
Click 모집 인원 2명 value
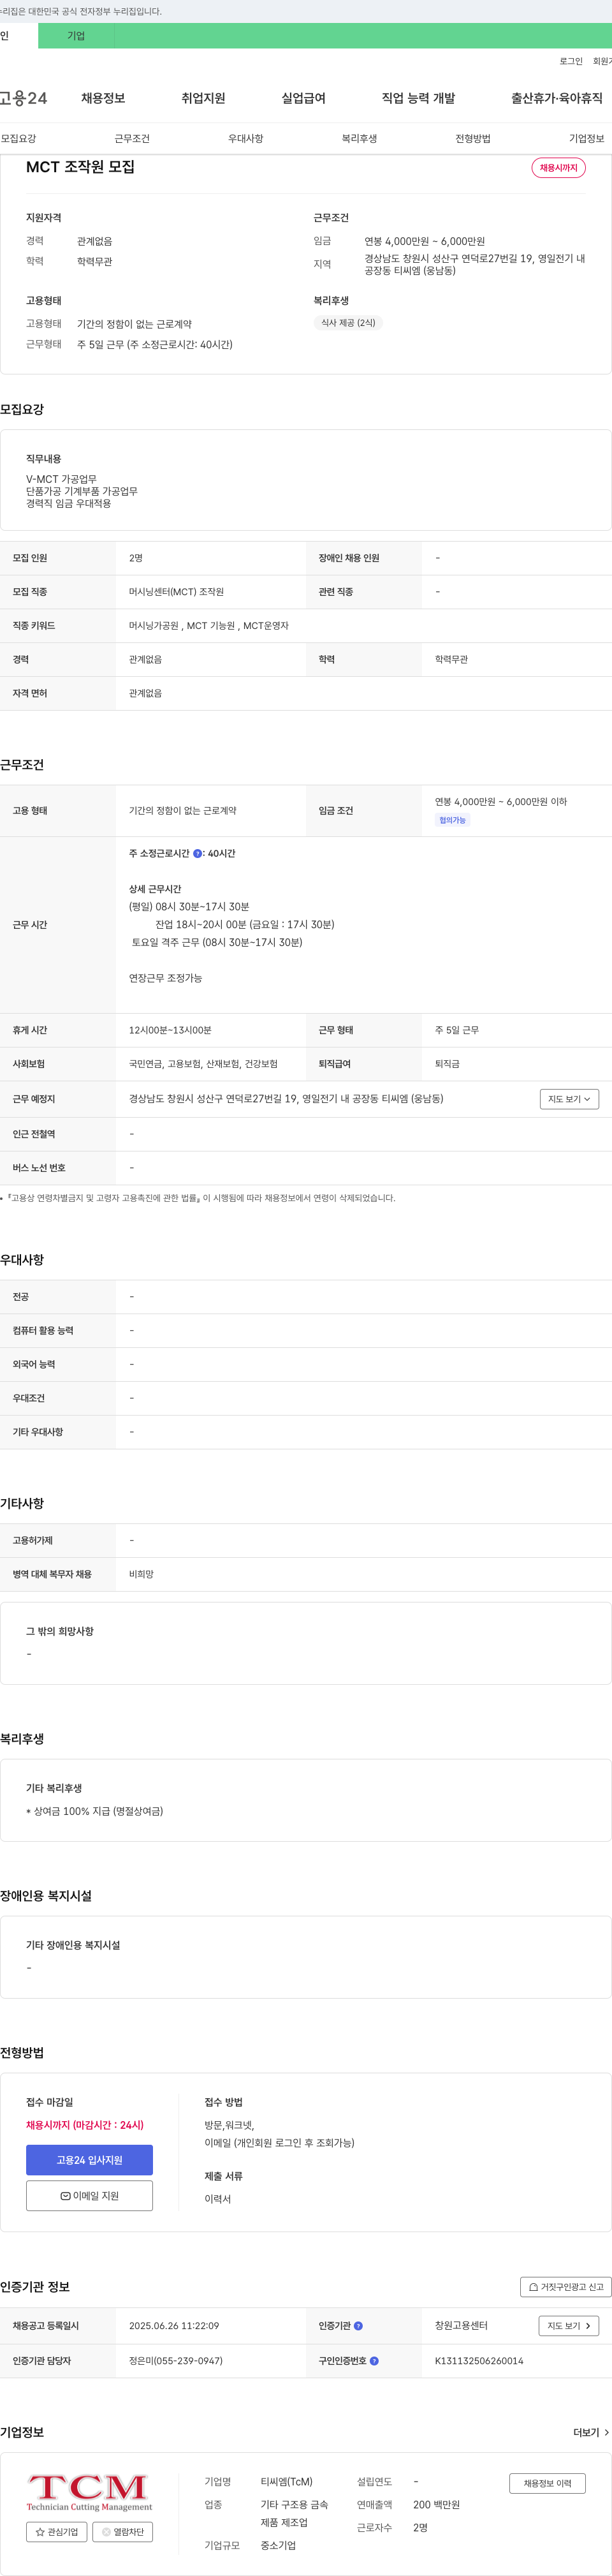point(136,558)
